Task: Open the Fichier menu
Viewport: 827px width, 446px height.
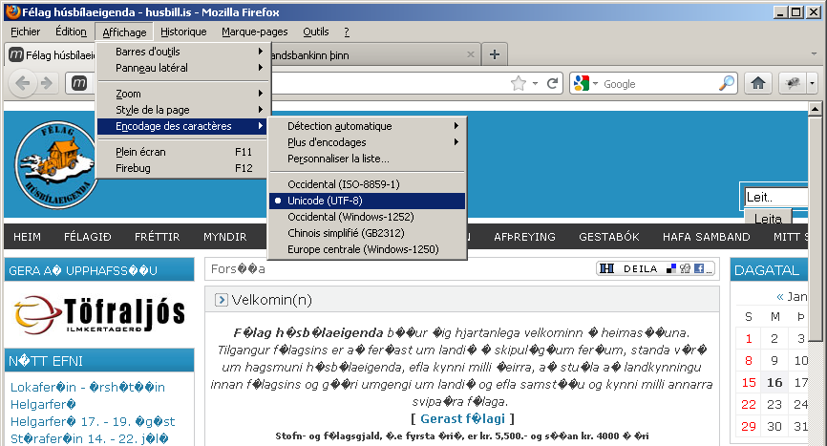Action: (26, 32)
